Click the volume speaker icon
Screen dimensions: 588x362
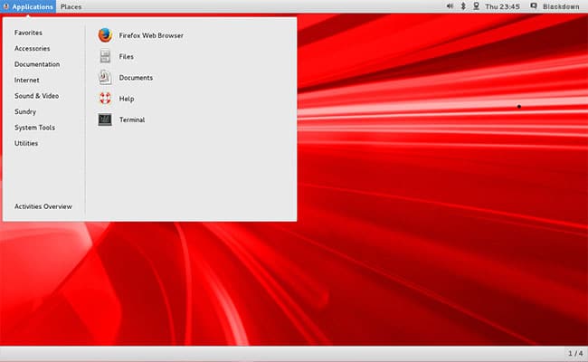450,6
